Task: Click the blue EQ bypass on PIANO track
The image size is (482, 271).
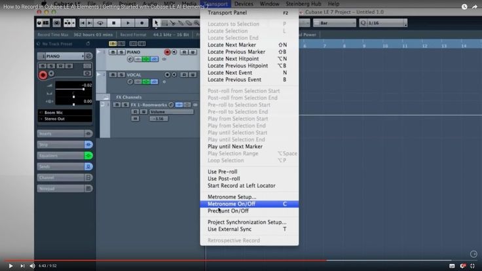Action: 155,59
